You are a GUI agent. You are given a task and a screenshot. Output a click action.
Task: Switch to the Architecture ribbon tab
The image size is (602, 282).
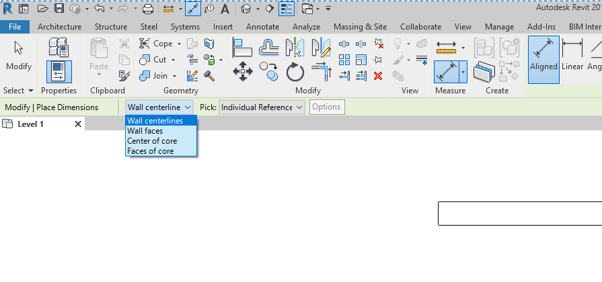[59, 26]
